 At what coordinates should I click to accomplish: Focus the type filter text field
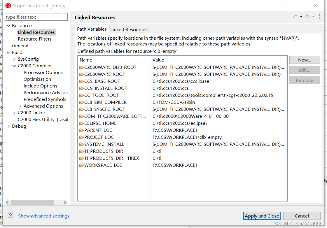(x=36, y=17)
